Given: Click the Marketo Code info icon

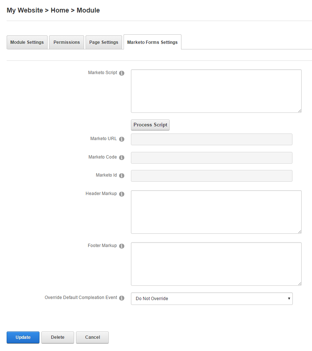Looking at the screenshot, I should click(122, 157).
